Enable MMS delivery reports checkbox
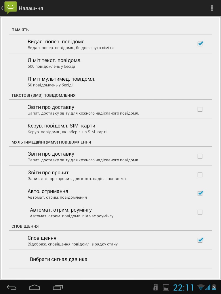 [200, 156]
